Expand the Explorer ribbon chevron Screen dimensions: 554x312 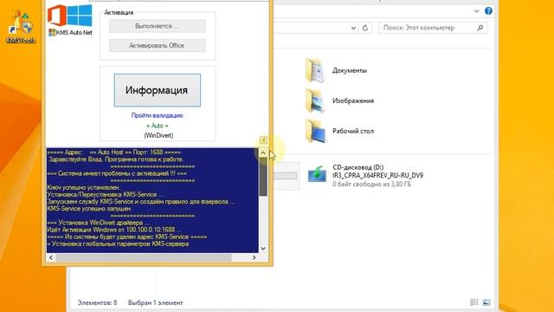(476, 11)
